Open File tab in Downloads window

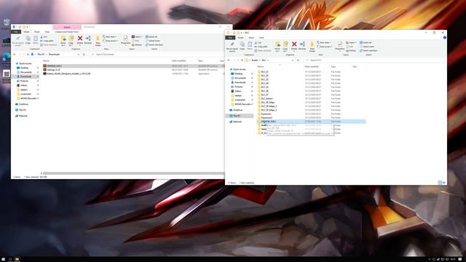pyautogui.click(x=16, y=32)
